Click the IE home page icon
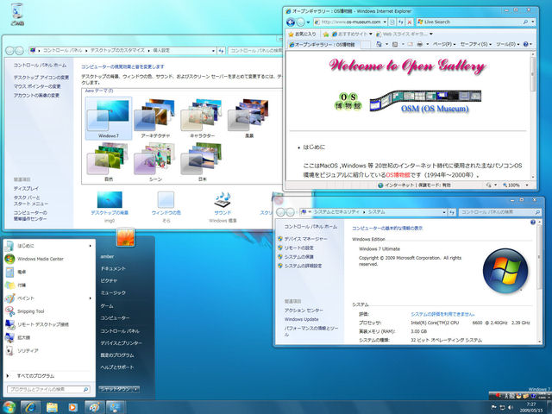Viewport: 552px width, 414px height. point(379,44)
